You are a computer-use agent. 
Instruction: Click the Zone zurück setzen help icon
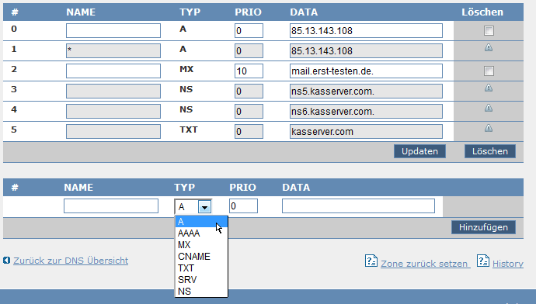tap(371, 261)
